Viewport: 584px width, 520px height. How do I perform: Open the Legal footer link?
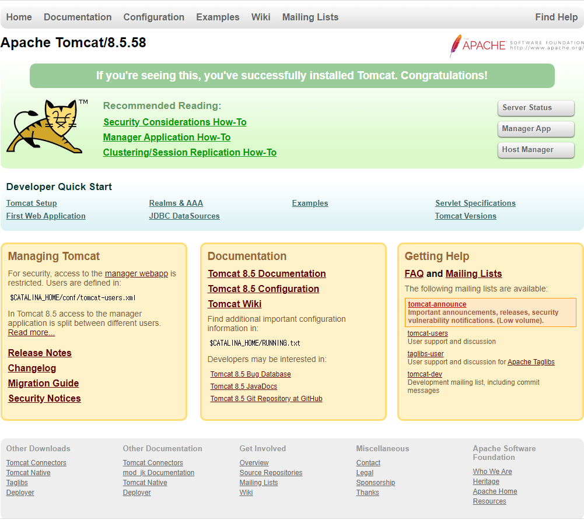[365, 473]
